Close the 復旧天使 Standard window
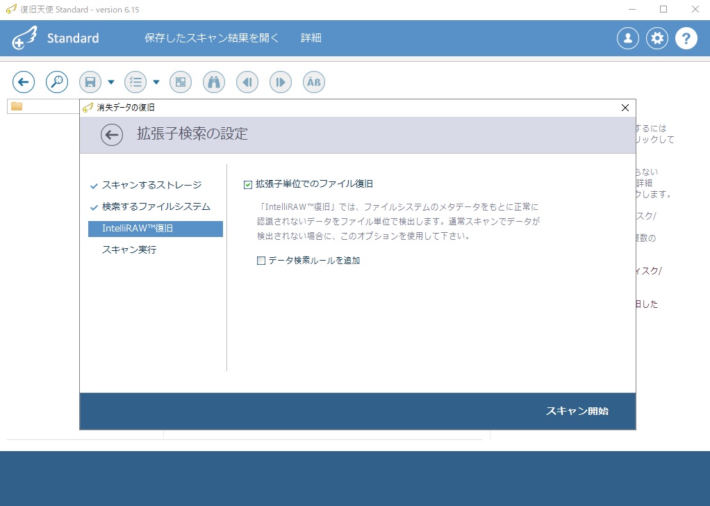Viewport: 710px width, 506px height. click(x=695, y=9)
